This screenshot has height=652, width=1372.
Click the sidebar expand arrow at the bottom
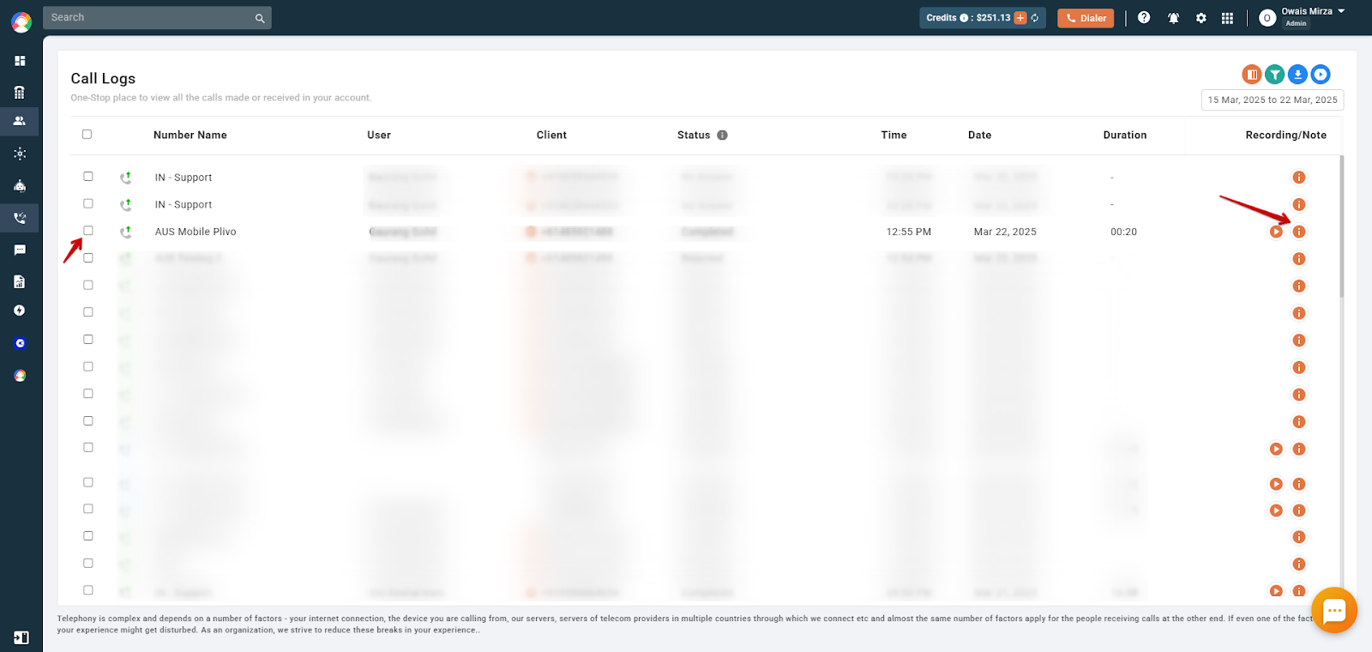[21, 637]
